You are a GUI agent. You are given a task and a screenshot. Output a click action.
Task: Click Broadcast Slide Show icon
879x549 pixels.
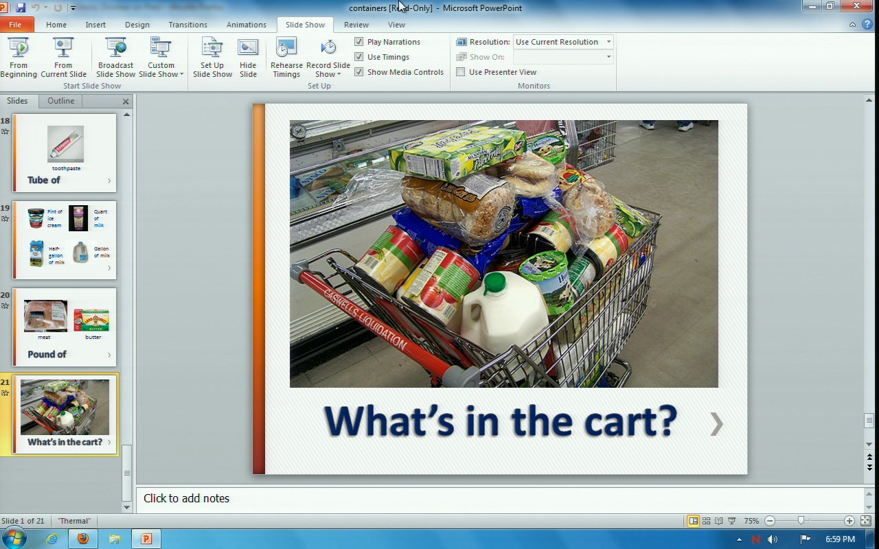(x=115, y=58)
